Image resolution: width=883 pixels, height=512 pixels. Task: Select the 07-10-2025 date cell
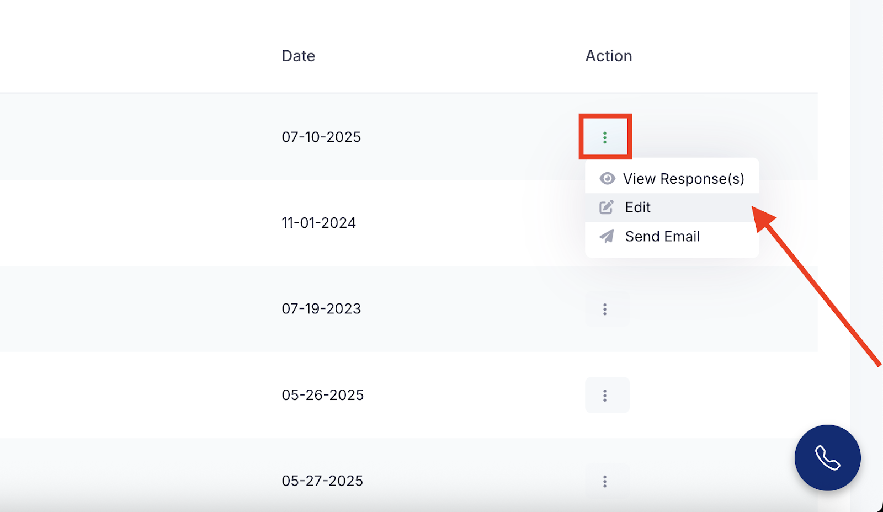click(321, 137)
